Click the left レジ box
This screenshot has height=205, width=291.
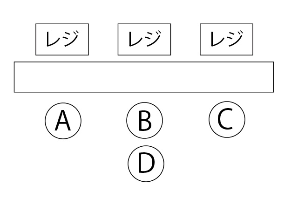click(62, 39)
